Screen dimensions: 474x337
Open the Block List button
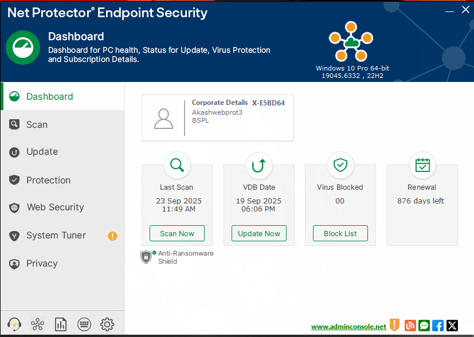(340, 234)
